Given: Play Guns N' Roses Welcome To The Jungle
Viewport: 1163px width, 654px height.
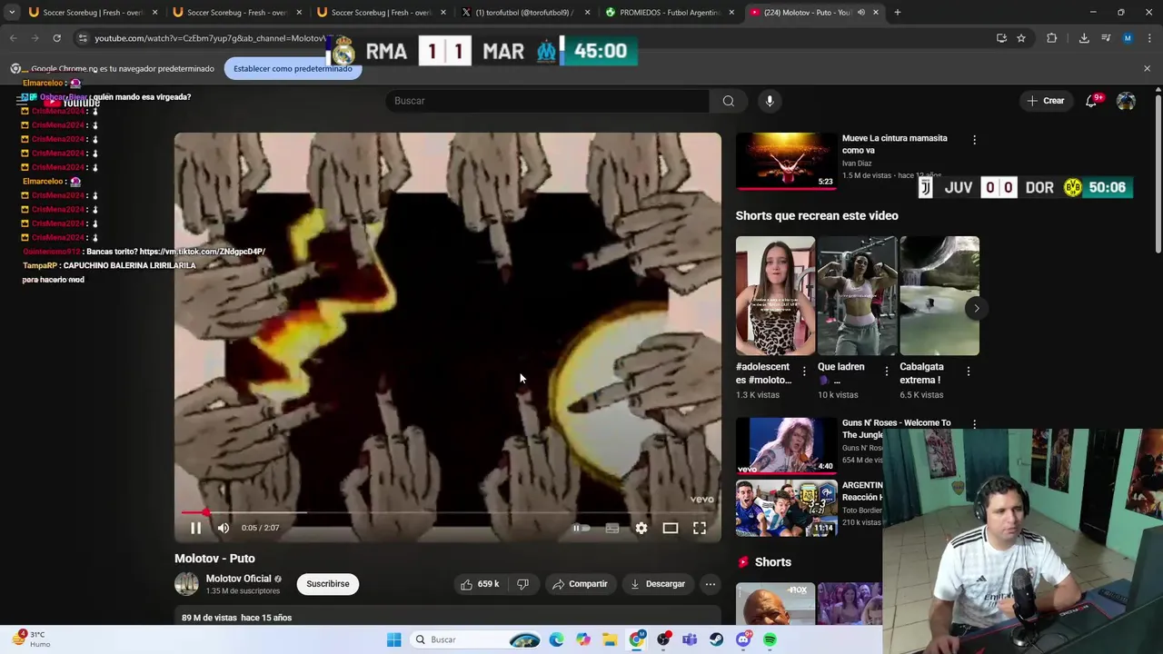Looking at the screenshot, I should (787, 445).
